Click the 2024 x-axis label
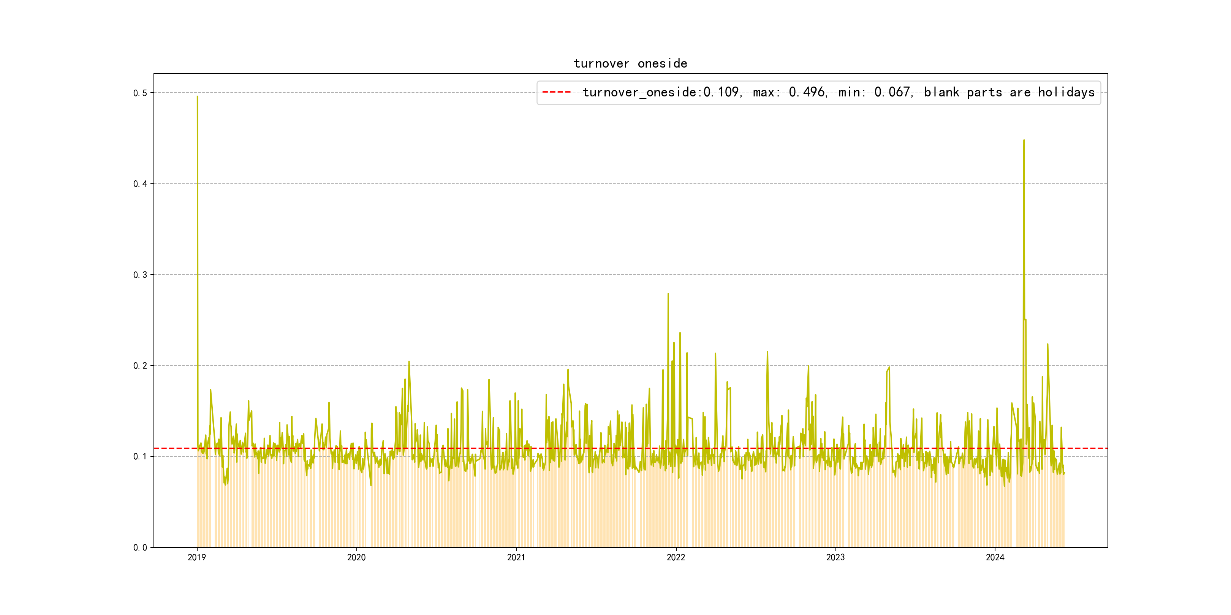Screen dimensions: 1231x615 995,557
